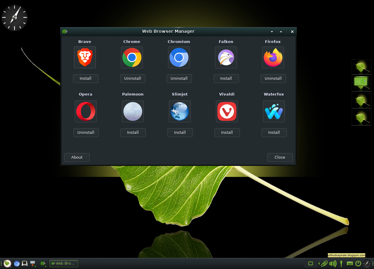The height and width of the screenshot is (269, 374).
Task: Switch to the first workspace thumbnail
Action: click(x=361, y=67)
